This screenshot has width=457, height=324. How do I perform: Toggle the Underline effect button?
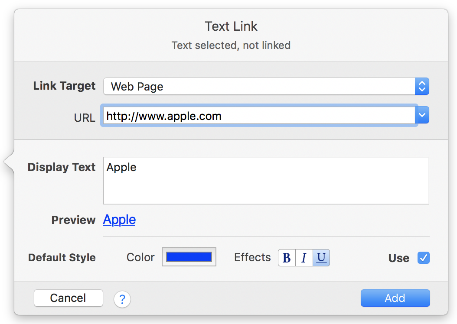(x=321, y=258)
